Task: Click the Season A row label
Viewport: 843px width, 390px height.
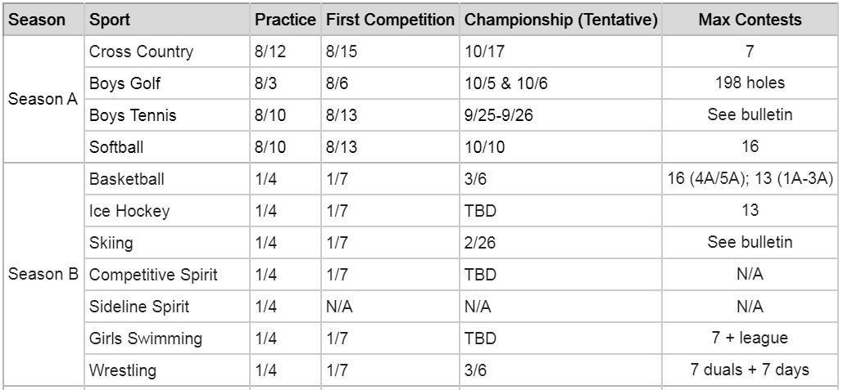Action: pyautogui.click(x=43, y=99)
